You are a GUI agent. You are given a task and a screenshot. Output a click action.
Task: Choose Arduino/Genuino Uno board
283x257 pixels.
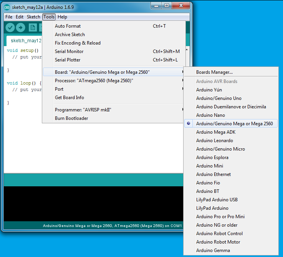tap(218, 98)
